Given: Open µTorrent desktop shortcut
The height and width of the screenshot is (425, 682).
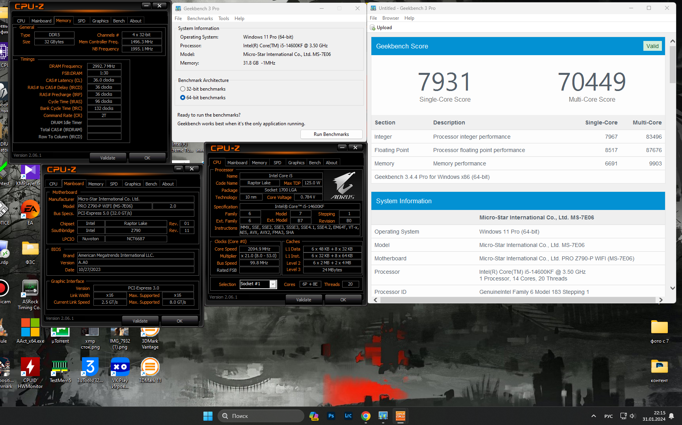Looking at the screenshot, I should point(60,336).
